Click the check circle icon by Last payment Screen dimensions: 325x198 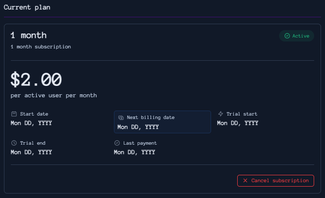(x=117, y=143)
